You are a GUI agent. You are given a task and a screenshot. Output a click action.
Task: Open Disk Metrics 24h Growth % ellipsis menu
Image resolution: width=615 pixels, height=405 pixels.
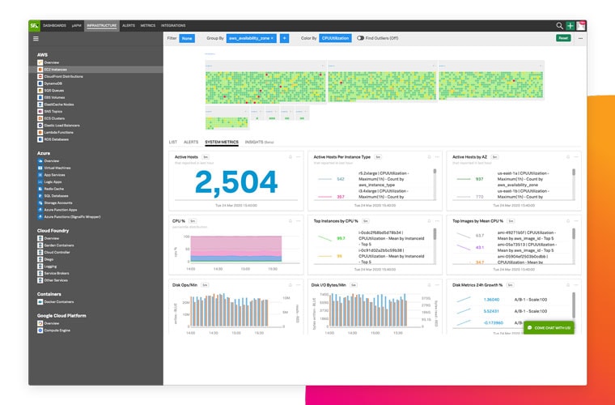point(576,285)
